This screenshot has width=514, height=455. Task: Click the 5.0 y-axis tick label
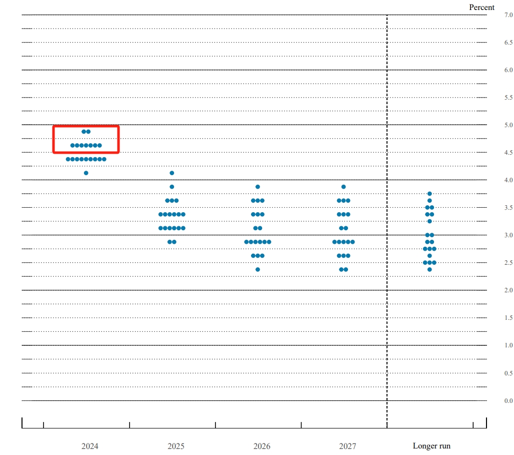pos(508,125)
